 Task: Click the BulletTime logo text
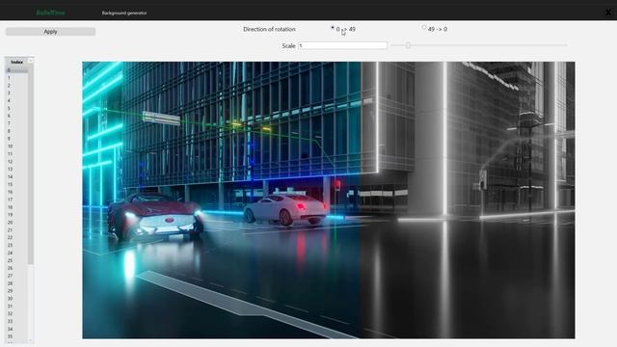50,13
